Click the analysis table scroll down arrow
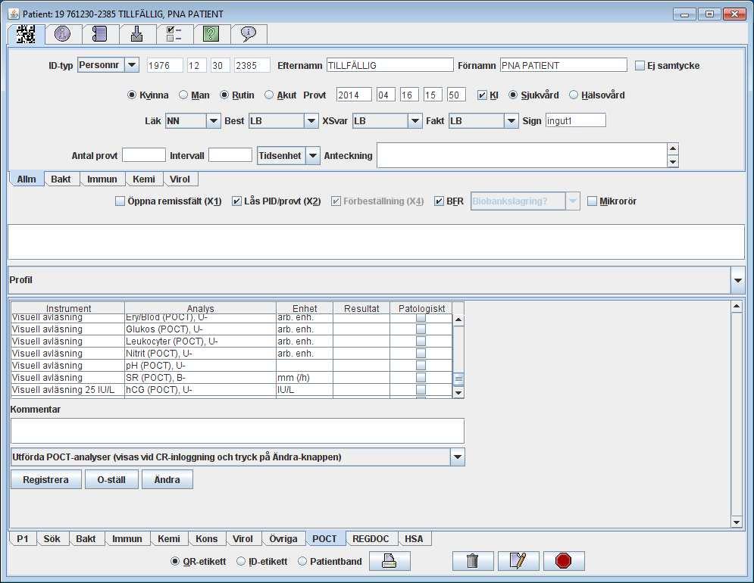This screenshot has width=754, height=583. coord(458,393)
